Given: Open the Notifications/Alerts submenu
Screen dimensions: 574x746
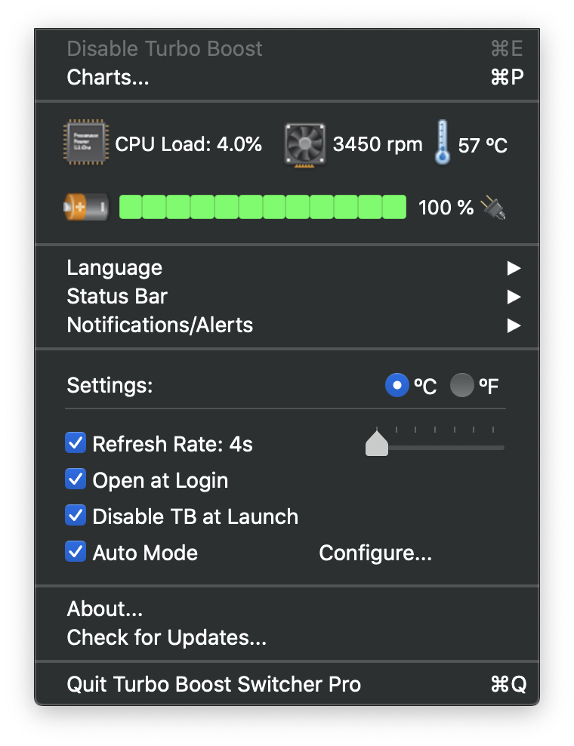Looking at the screenshot, I should 287,325.
